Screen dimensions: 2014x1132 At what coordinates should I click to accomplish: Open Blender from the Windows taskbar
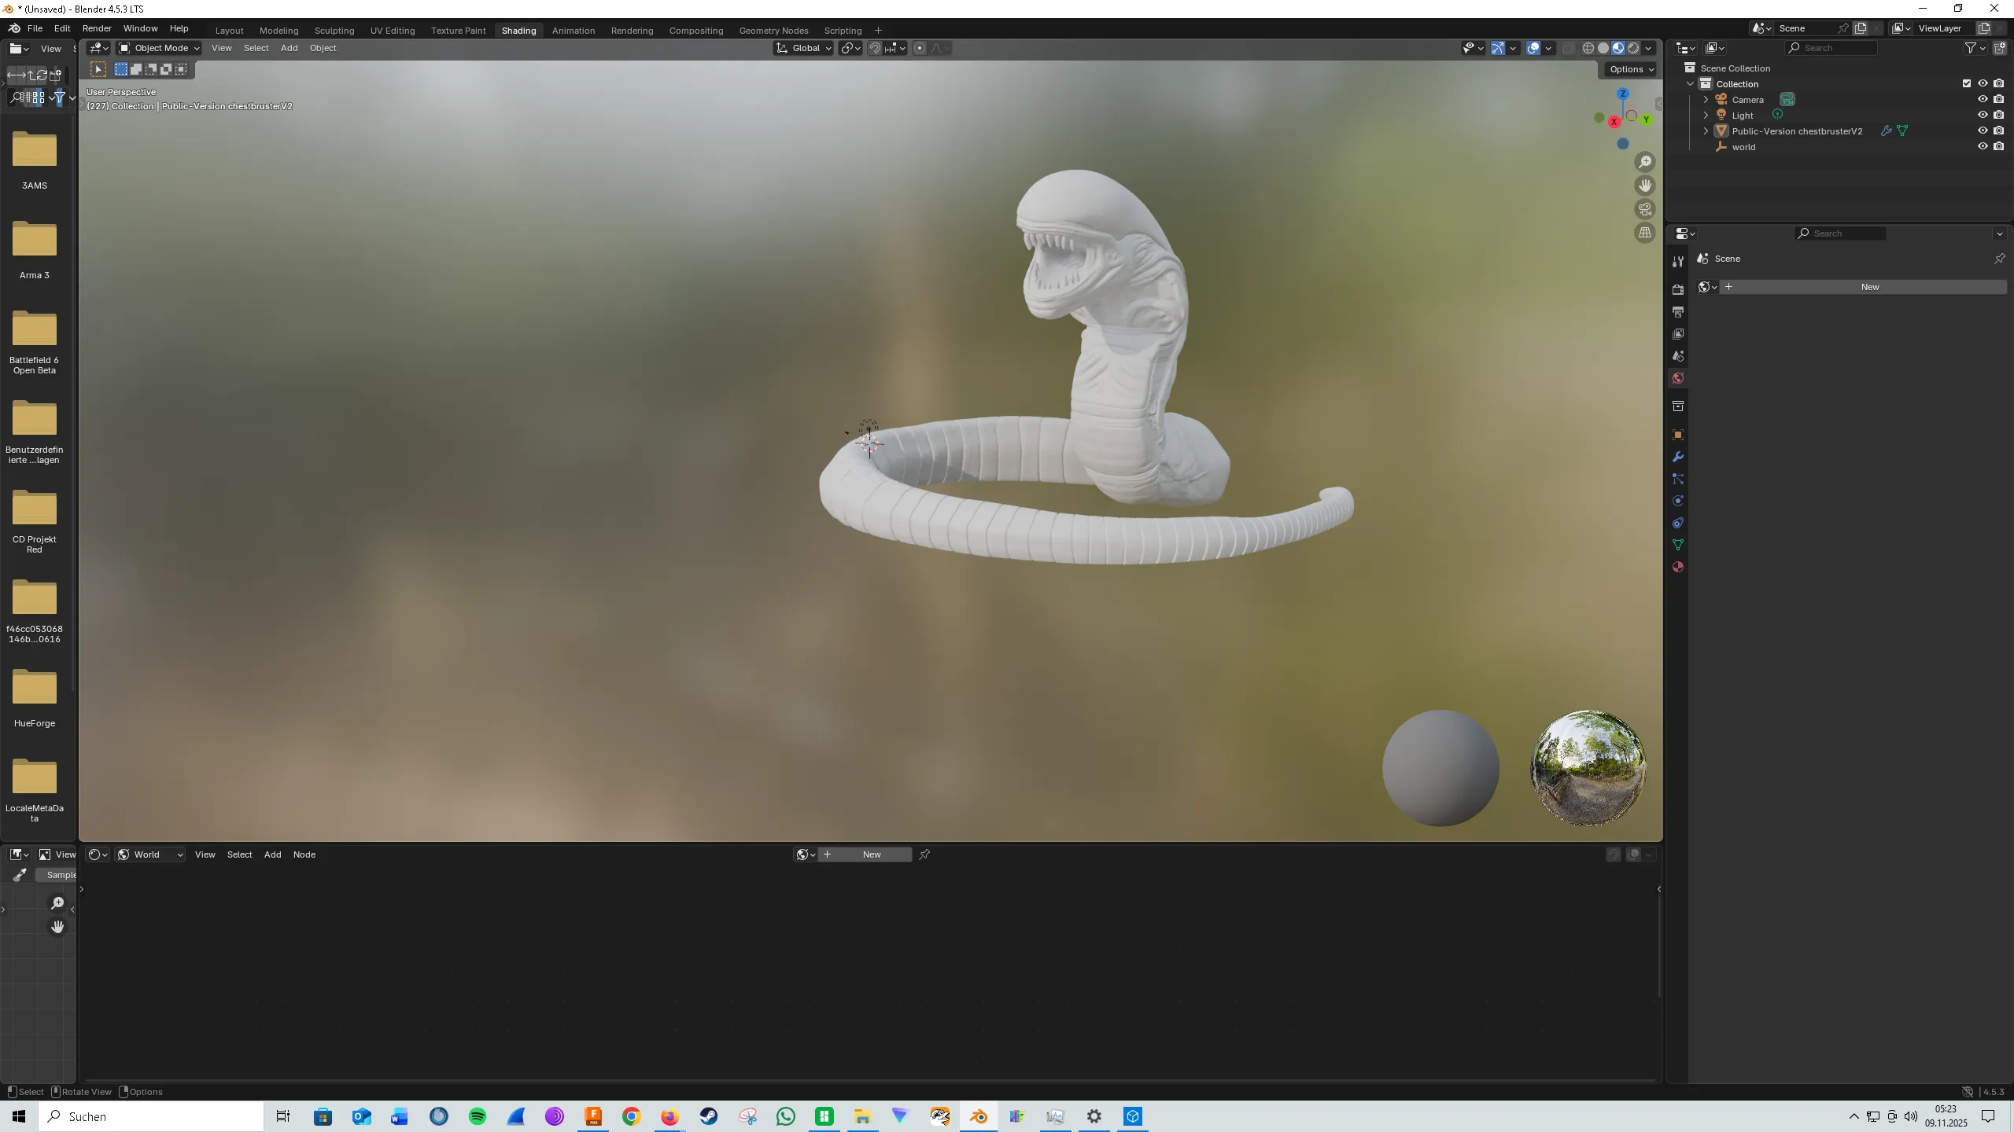click(x=979, y=1116)
